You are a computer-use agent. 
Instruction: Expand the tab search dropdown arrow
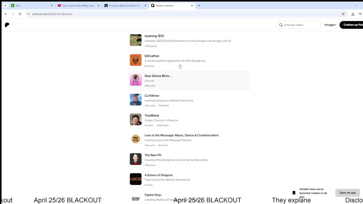coord(5,5)
